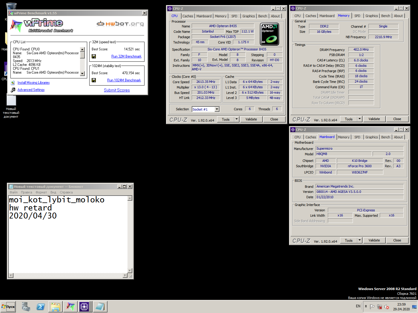Click the HWBOT.org logo in wPrime
The width and height of the screenshot is (418, 313).
click(x=120, y=24)
